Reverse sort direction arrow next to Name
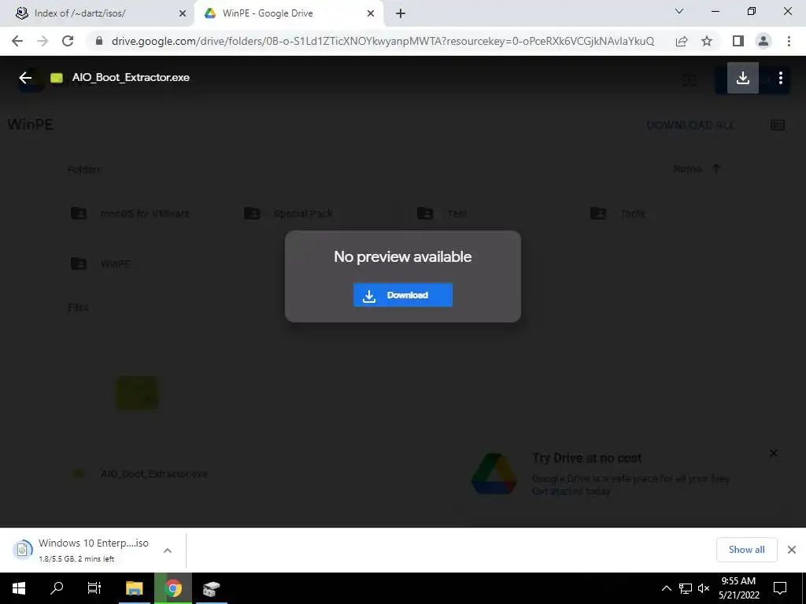Screen dimensions: 806x604 (716, 169)
